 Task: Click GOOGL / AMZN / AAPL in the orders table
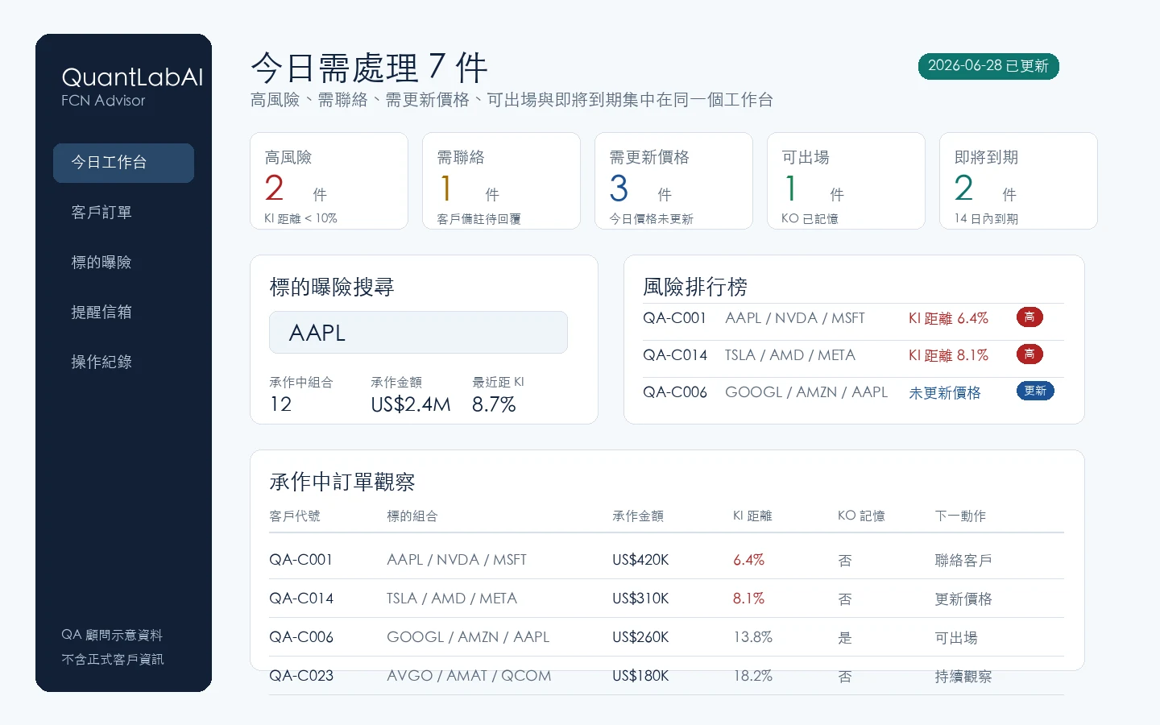coord(468,637)
